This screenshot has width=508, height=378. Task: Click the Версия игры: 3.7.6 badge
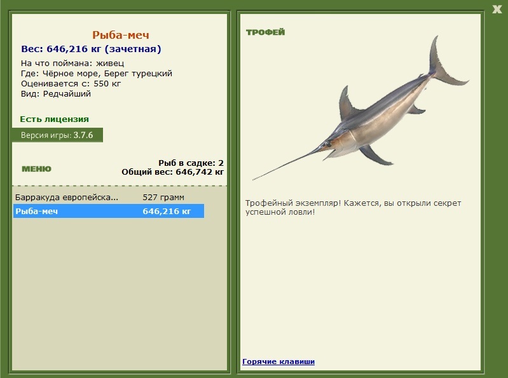pos(57,135)
